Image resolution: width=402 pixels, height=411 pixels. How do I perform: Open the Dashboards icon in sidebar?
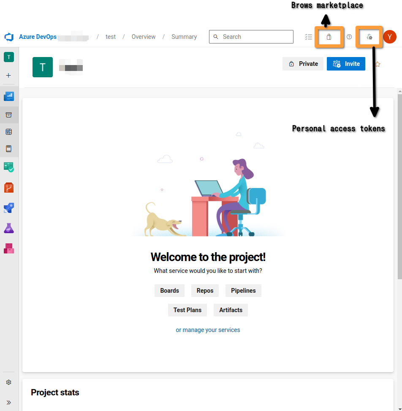click(x=9, y=132)
